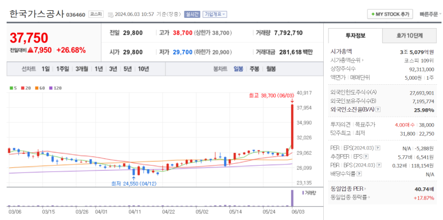
Task: Select the 10년 line chart
Action: 143,69
